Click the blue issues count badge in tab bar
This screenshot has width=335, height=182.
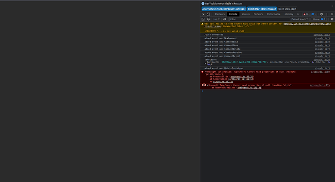tap(314, 14)
